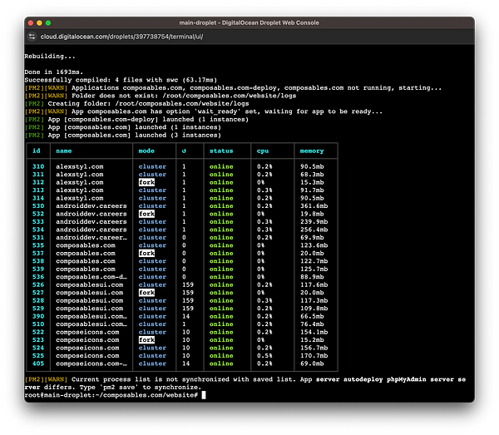
Task: Click the 'name' column header
Action: coord(63,151)
